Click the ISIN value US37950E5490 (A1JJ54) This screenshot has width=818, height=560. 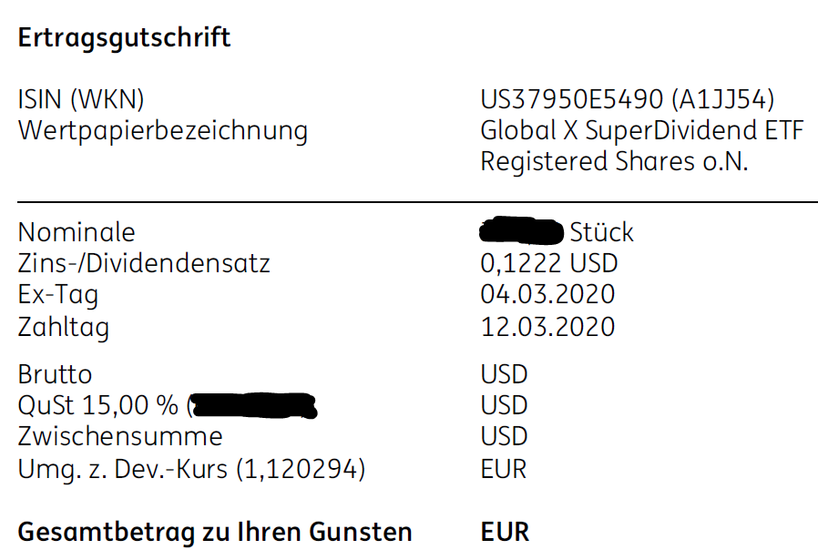628,99
